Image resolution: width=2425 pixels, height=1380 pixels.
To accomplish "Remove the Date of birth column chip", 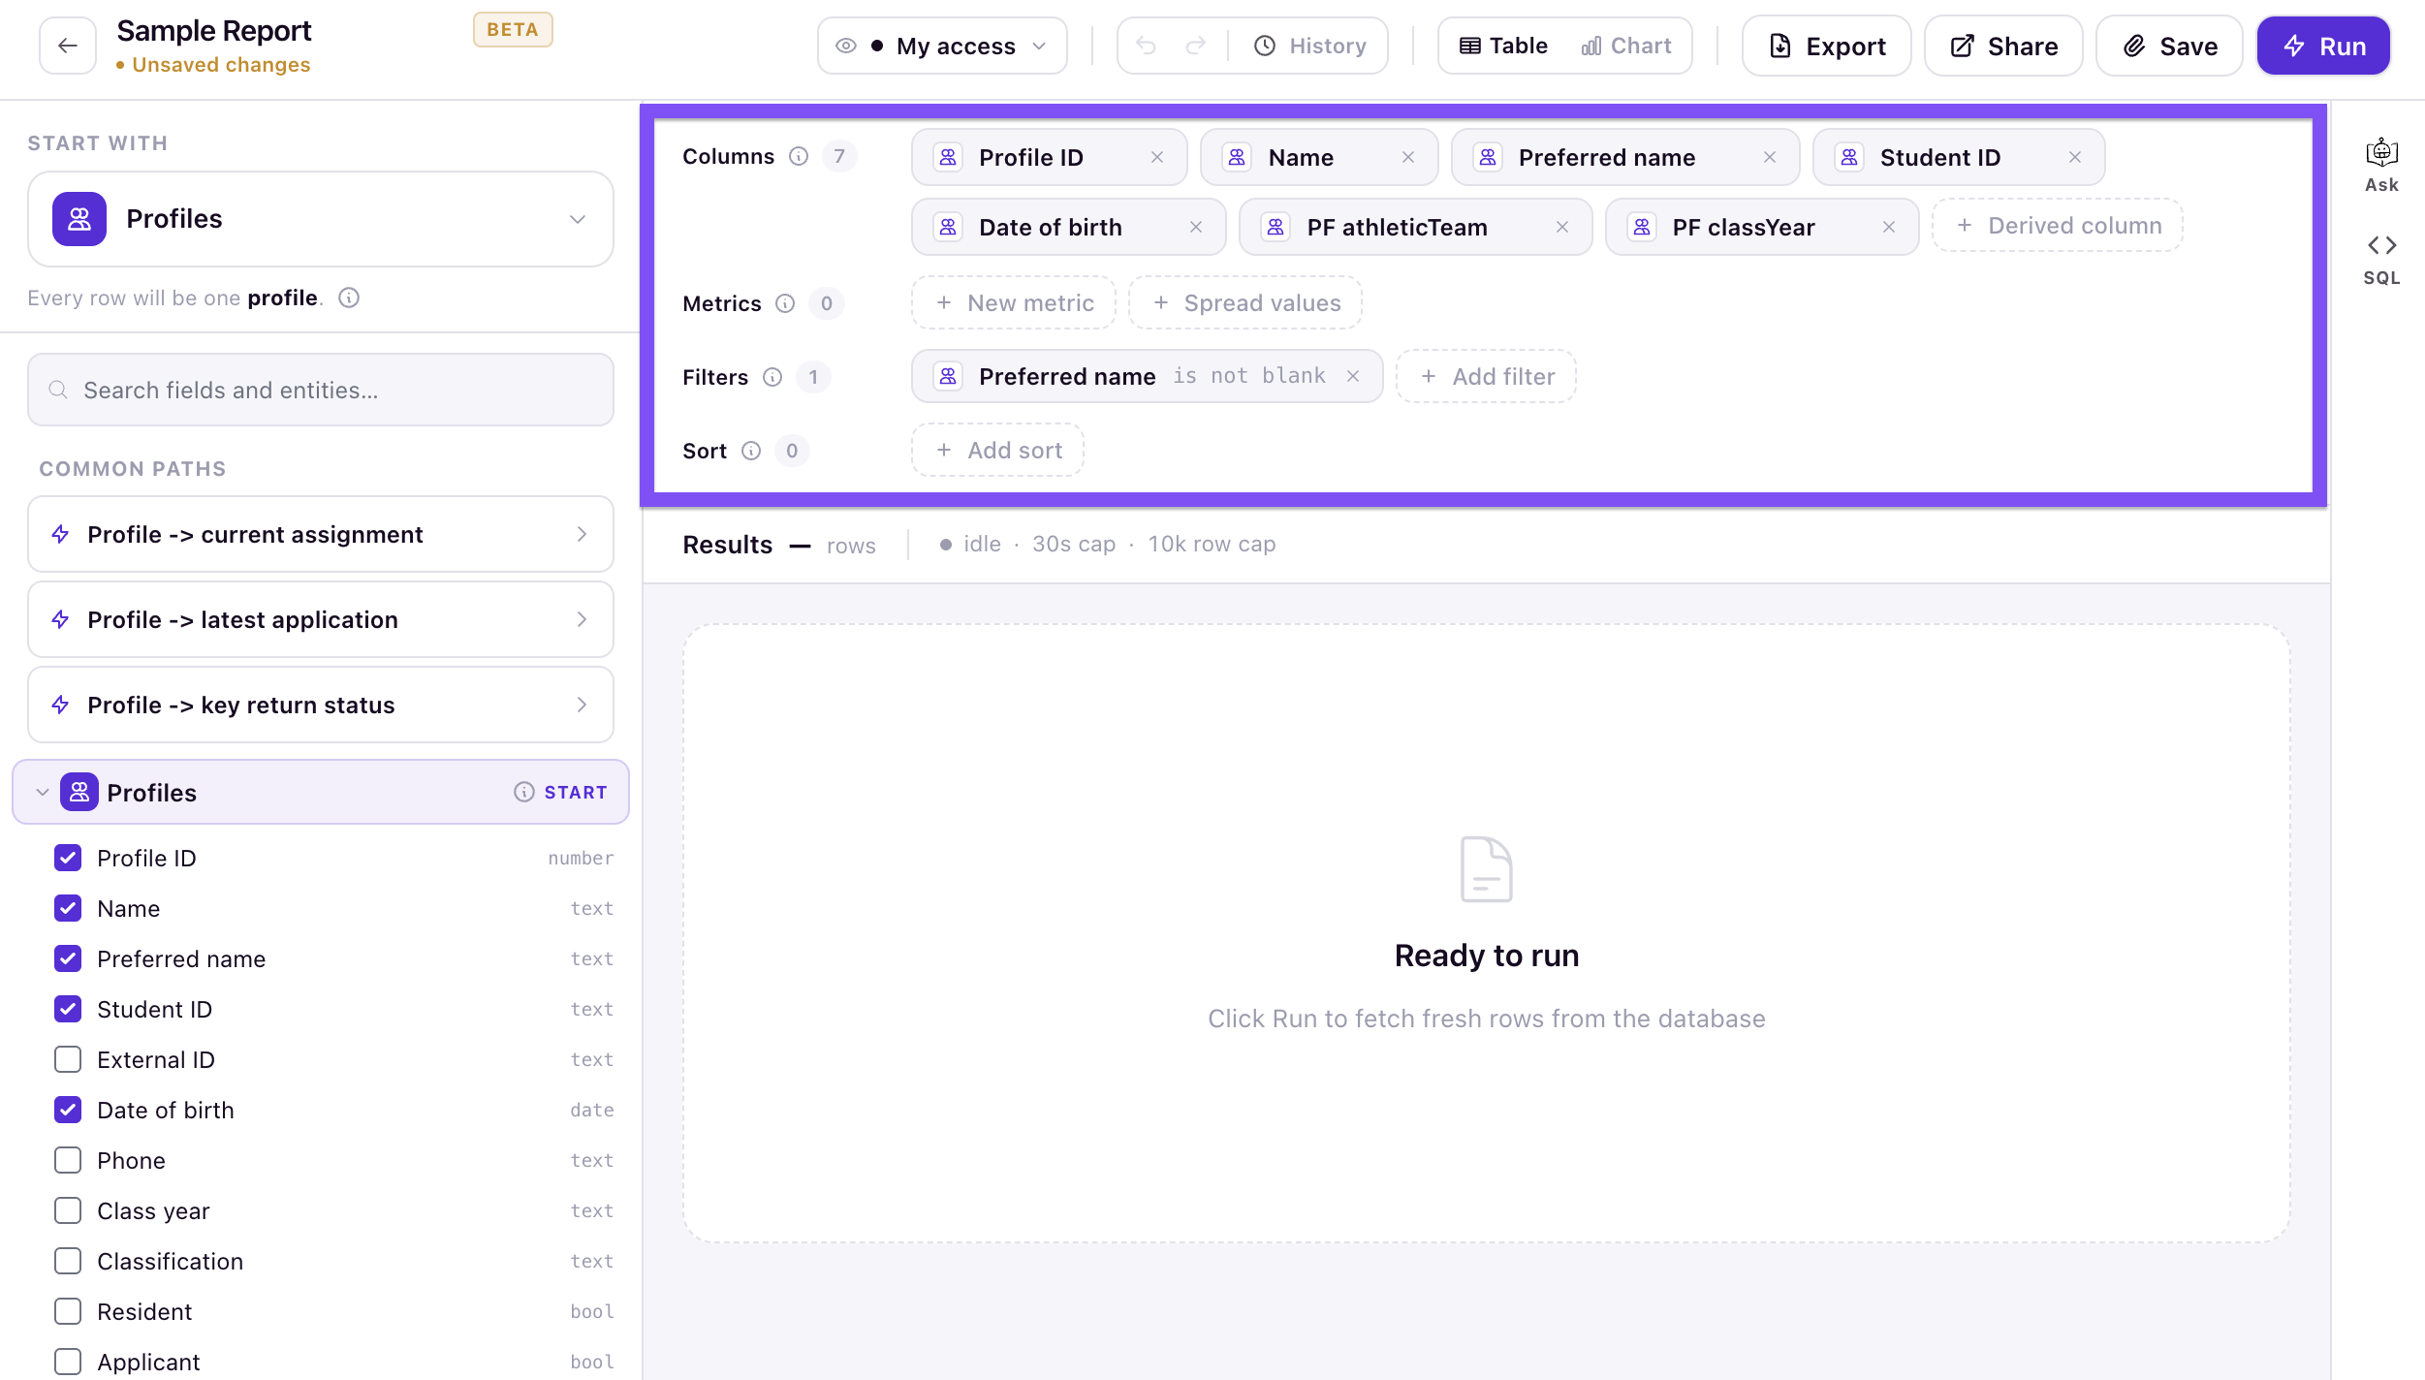I will (x=1196, y=227).
